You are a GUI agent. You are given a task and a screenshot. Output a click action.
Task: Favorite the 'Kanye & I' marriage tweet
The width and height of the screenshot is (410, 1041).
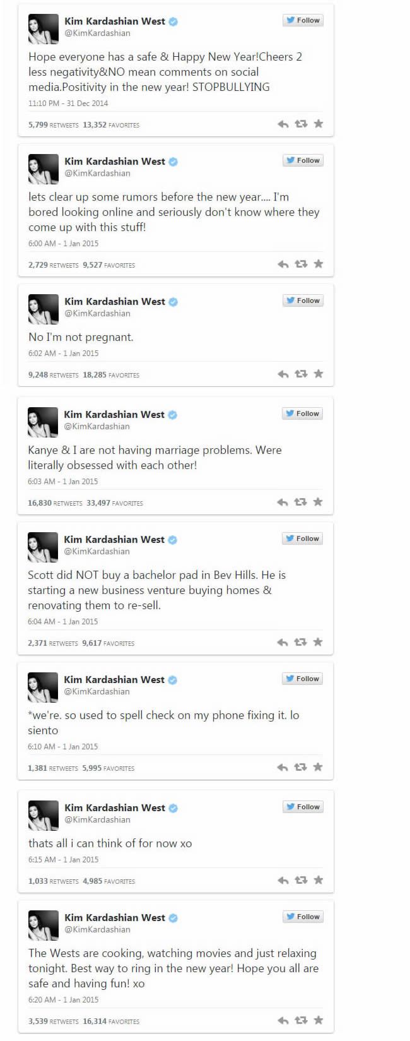[318, 502]
